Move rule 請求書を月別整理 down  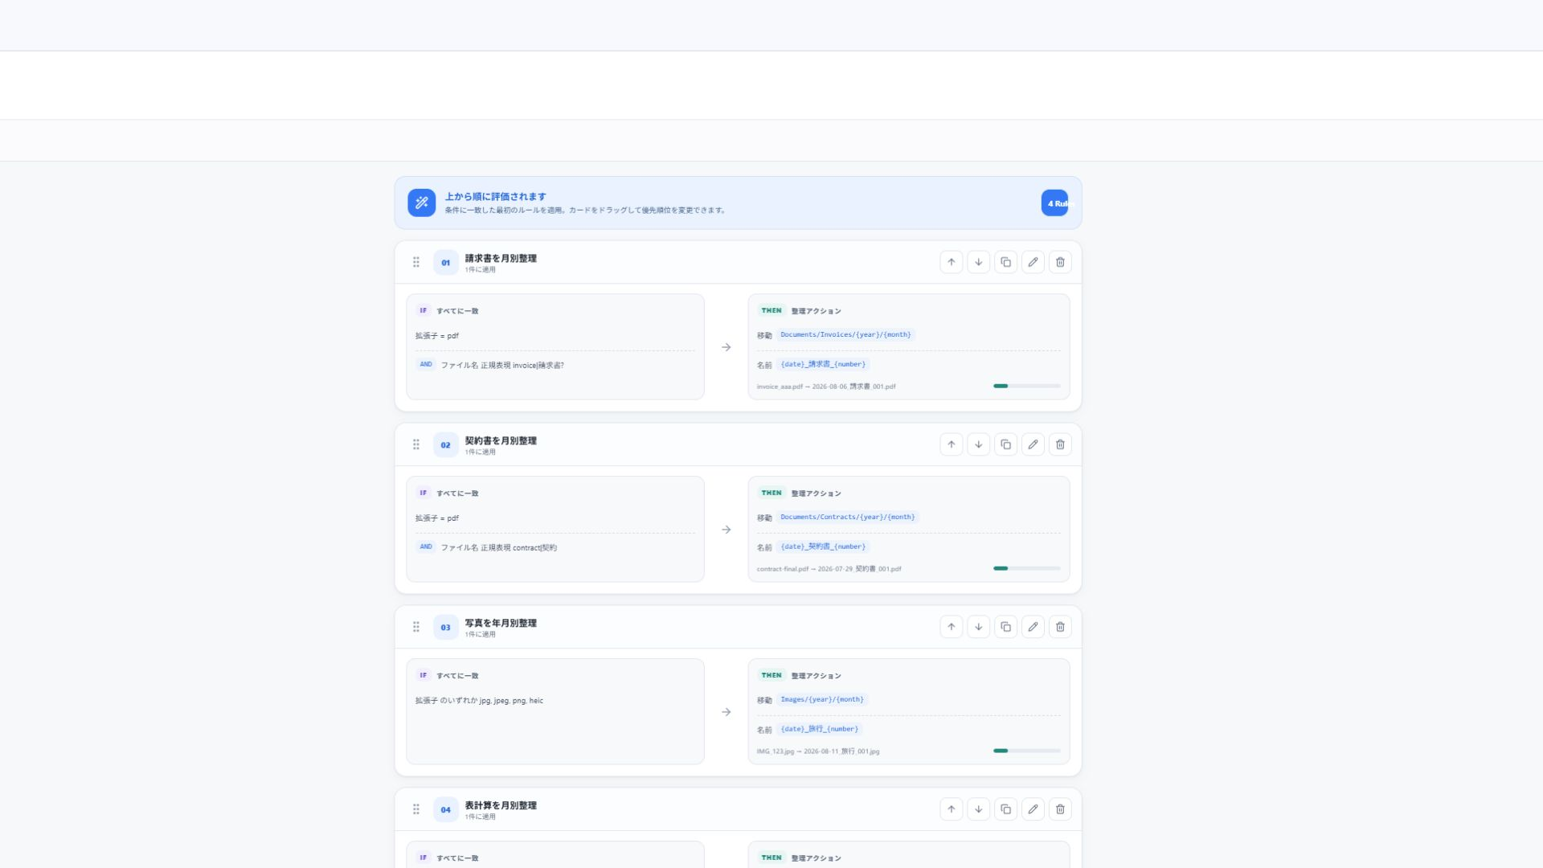[x=978, y=262]
